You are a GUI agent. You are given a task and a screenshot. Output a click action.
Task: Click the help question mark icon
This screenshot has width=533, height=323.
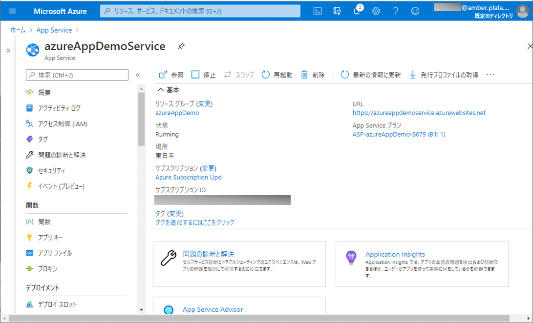pos(396,11)
